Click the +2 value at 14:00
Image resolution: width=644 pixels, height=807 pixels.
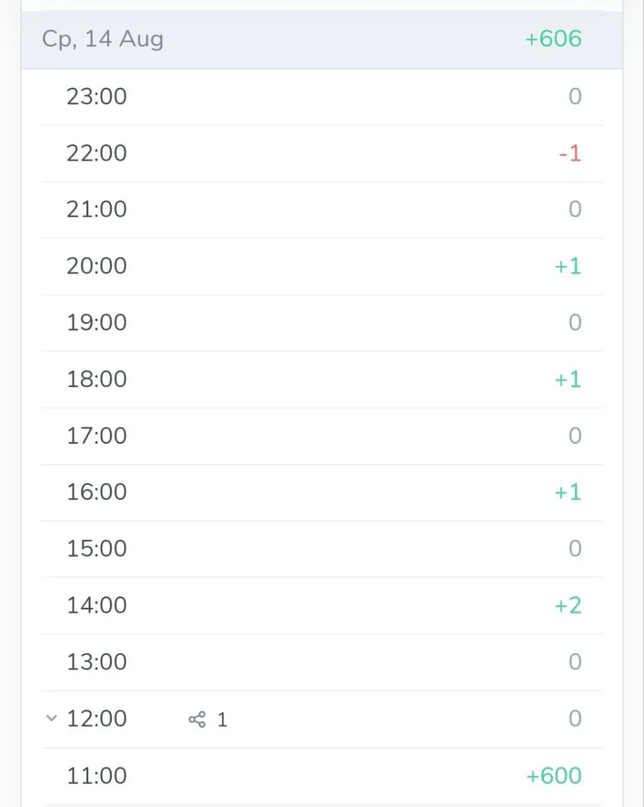(568, 606)
